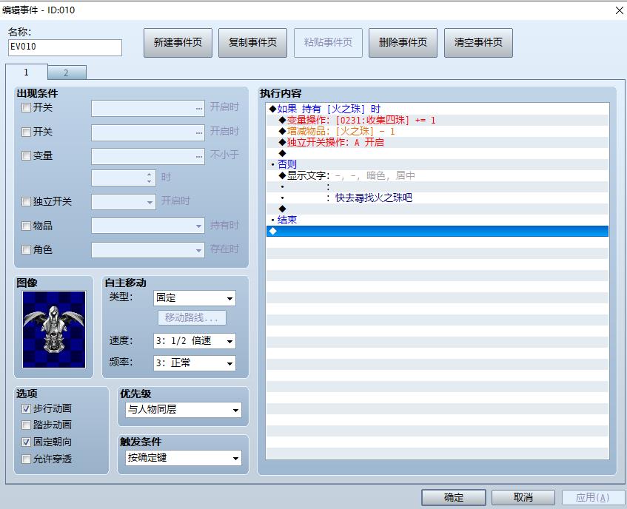Viewport: 627px width, 509px height.
Task: Click the 新建事件页 button
Action: coord(178,43)
